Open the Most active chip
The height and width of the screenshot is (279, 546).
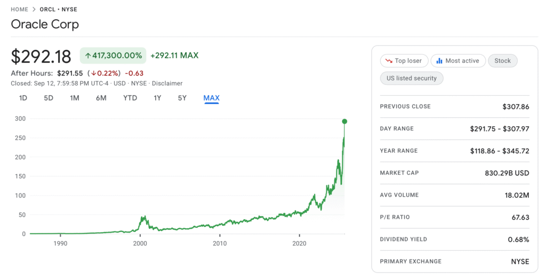tap(458, 61)
